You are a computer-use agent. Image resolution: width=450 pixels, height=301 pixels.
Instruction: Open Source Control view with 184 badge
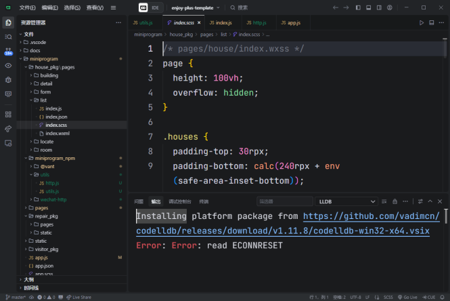coord(8,51)
